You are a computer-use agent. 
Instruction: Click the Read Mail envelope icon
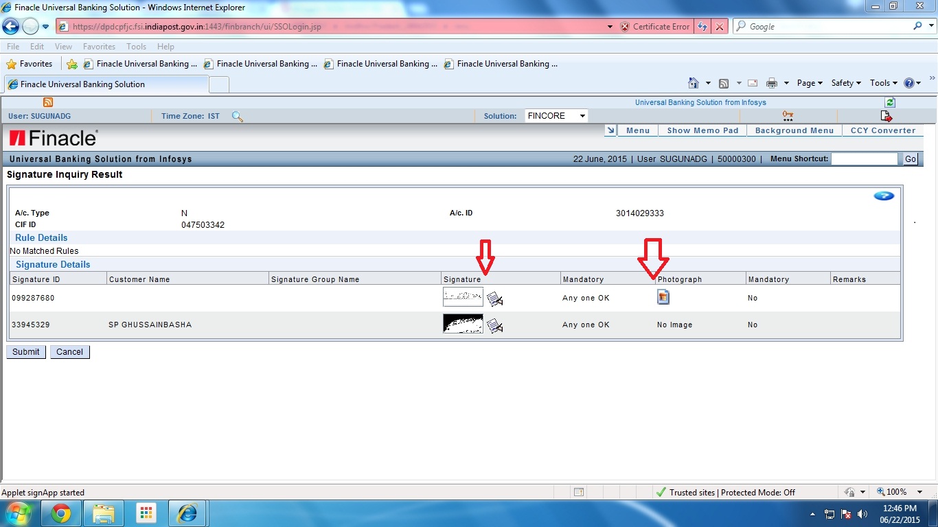click(753, 83)
